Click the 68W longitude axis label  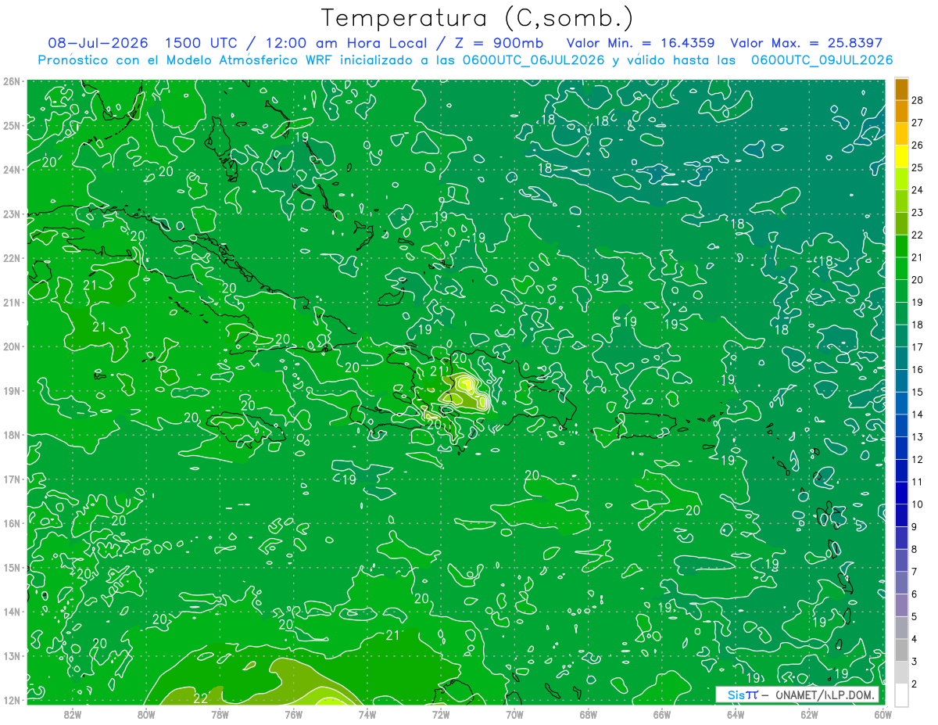pos(589,714)
